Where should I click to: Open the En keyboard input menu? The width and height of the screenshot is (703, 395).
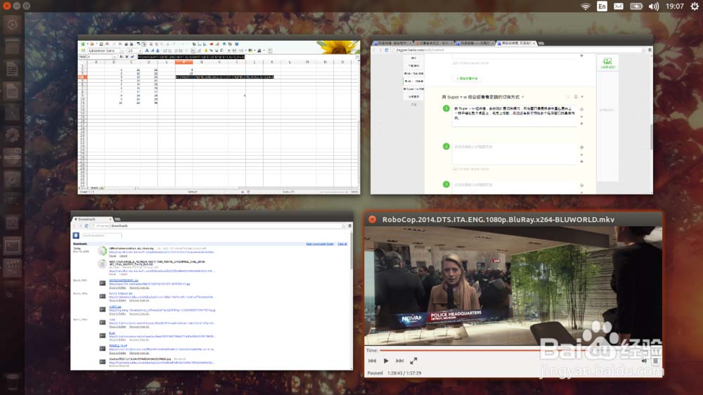[x=602, y=6]
